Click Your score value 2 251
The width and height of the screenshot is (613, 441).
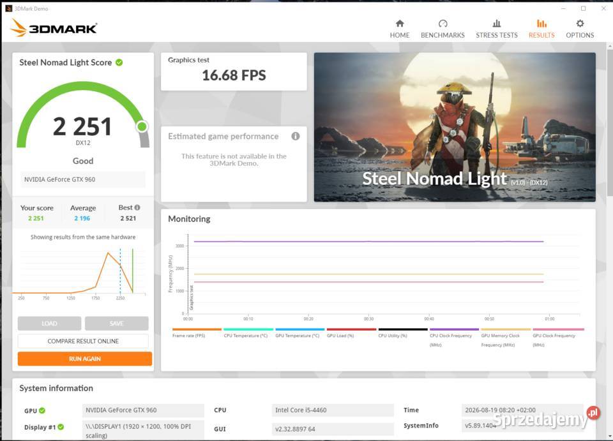36,218
